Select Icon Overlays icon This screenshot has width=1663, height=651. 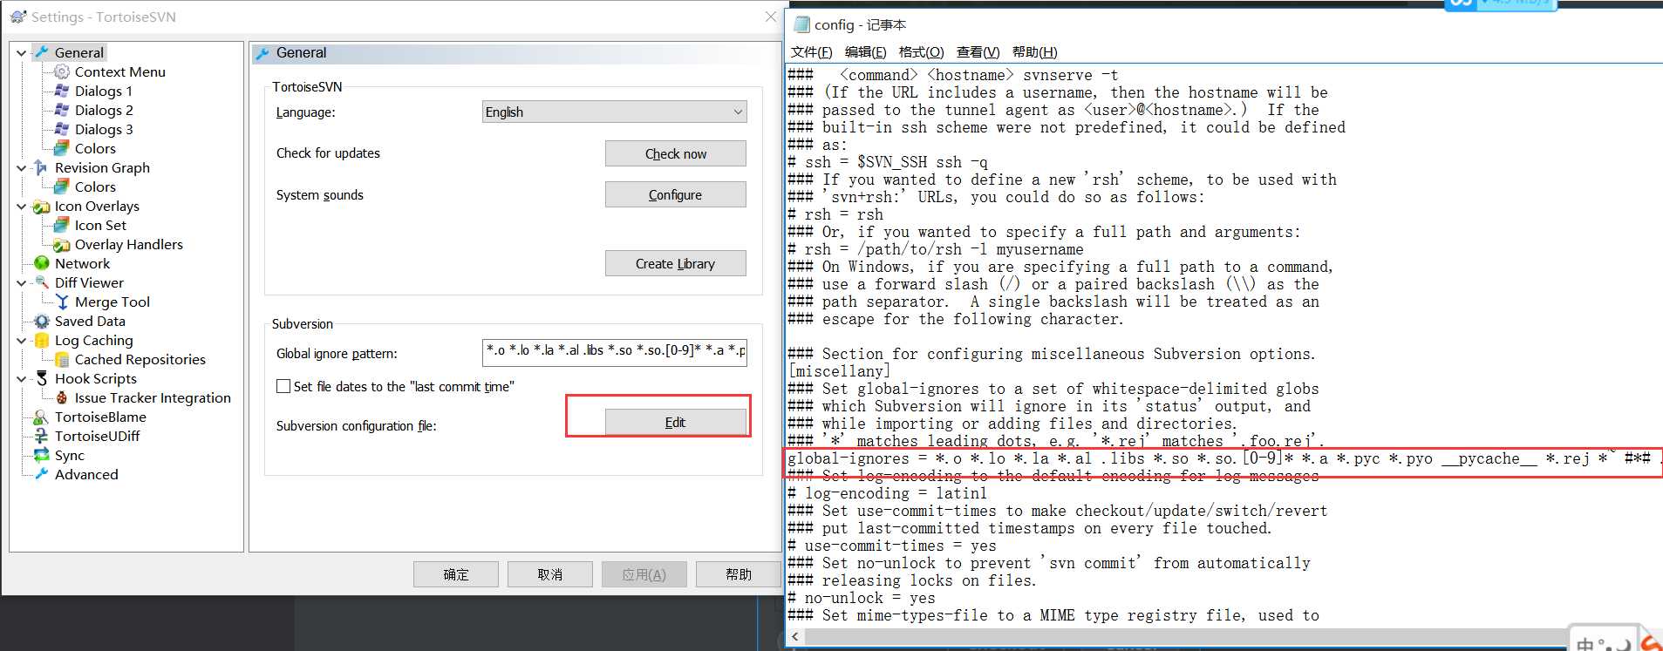click(41, 206)
